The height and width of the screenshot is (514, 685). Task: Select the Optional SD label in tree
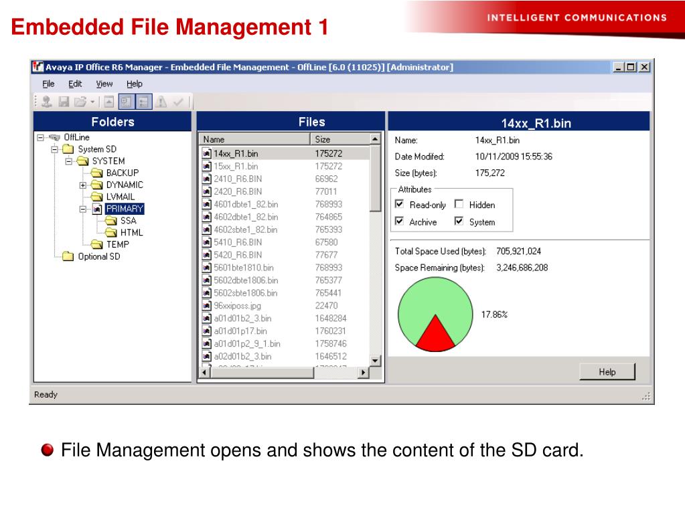[x=98, y=256]
